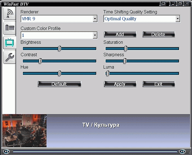192x155 pixels.
Task: Open the Custom Color Profile dropdown
Action: pyautogui.click(x=95, y=35)
